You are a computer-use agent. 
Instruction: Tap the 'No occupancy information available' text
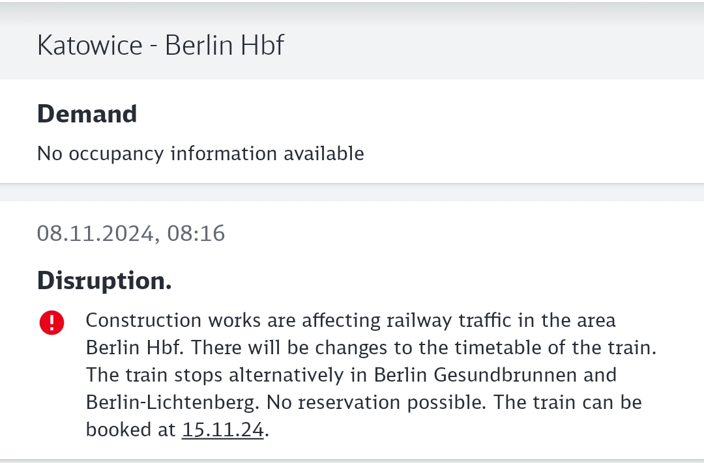point(200,154)
